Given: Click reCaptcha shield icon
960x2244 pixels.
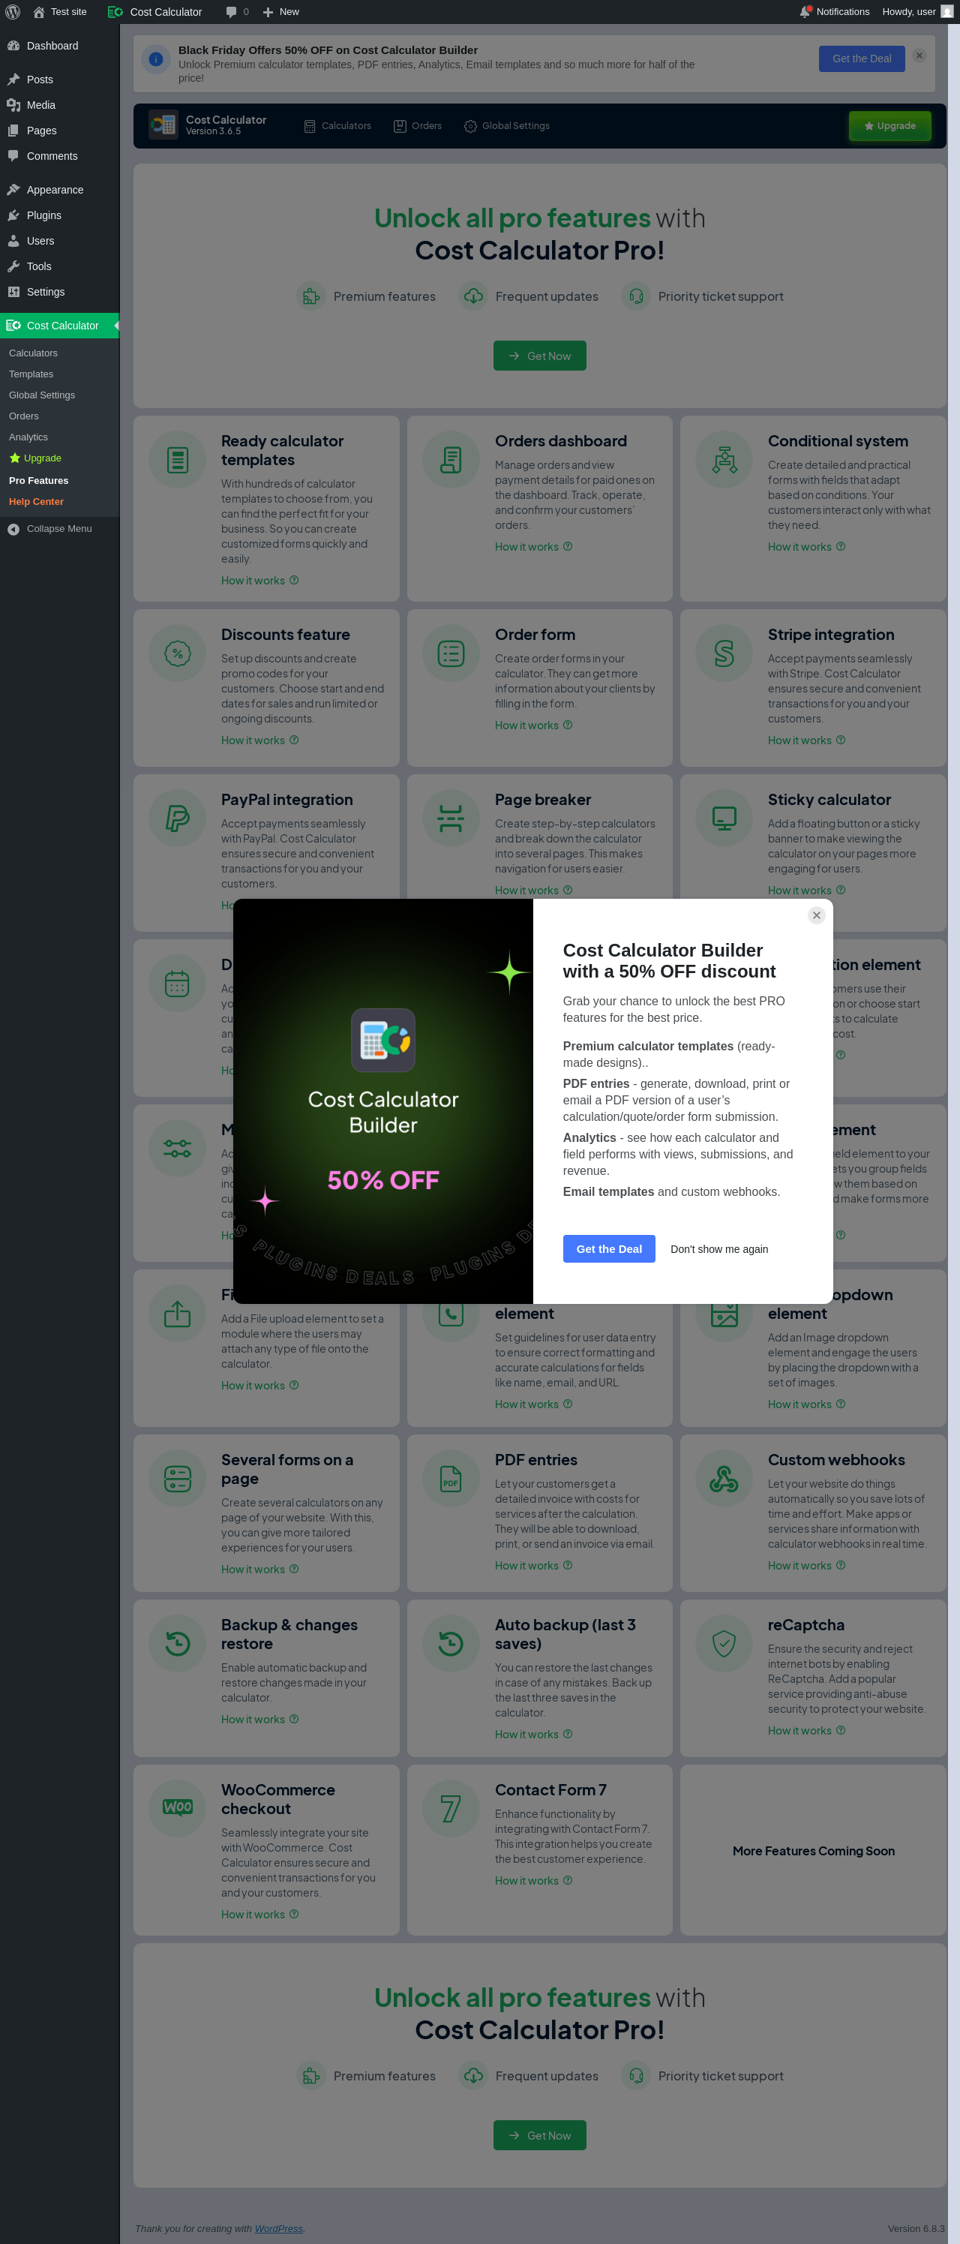Looking at the screenshot, I should pos(724,1644).
